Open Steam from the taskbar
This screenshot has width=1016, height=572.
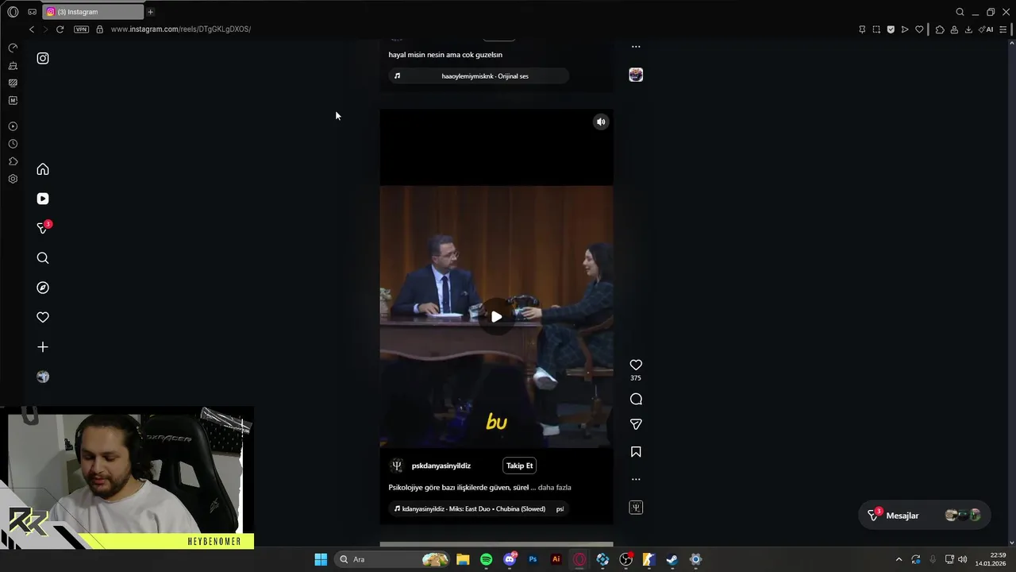pos(672,559)
